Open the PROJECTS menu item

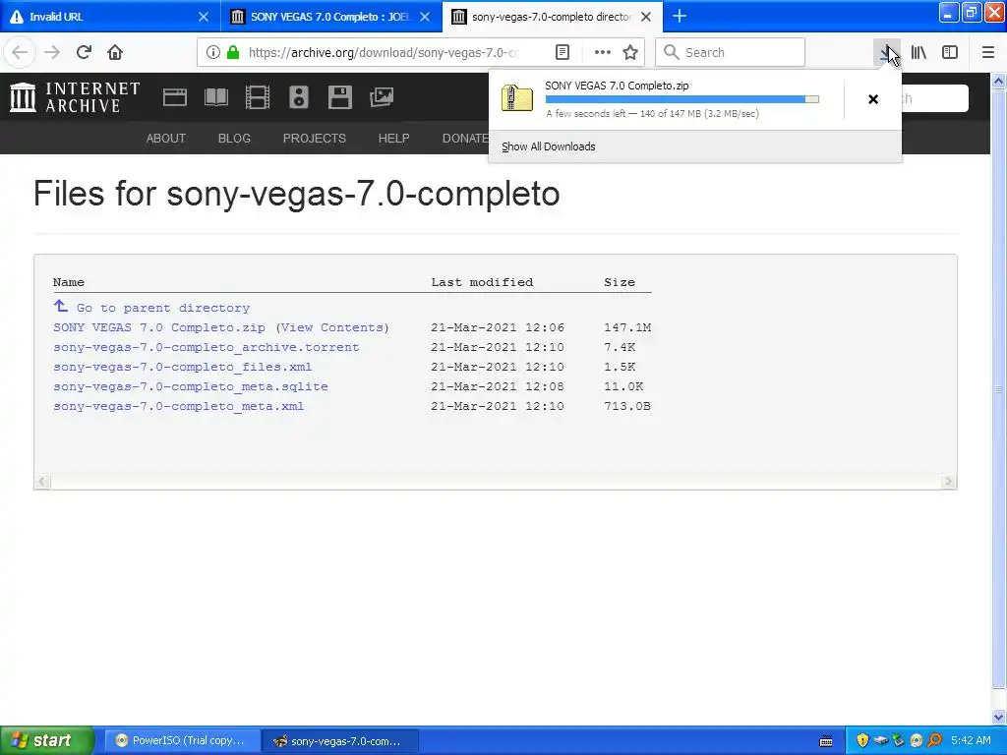315,138
